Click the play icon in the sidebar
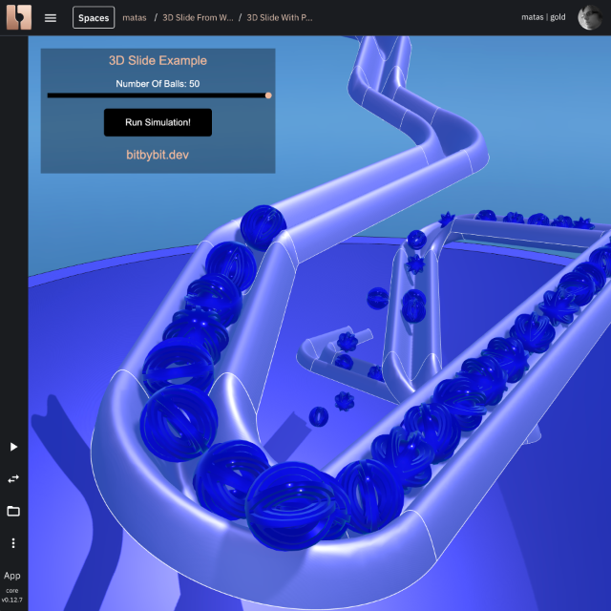The image size is (611, 611). 13,447
